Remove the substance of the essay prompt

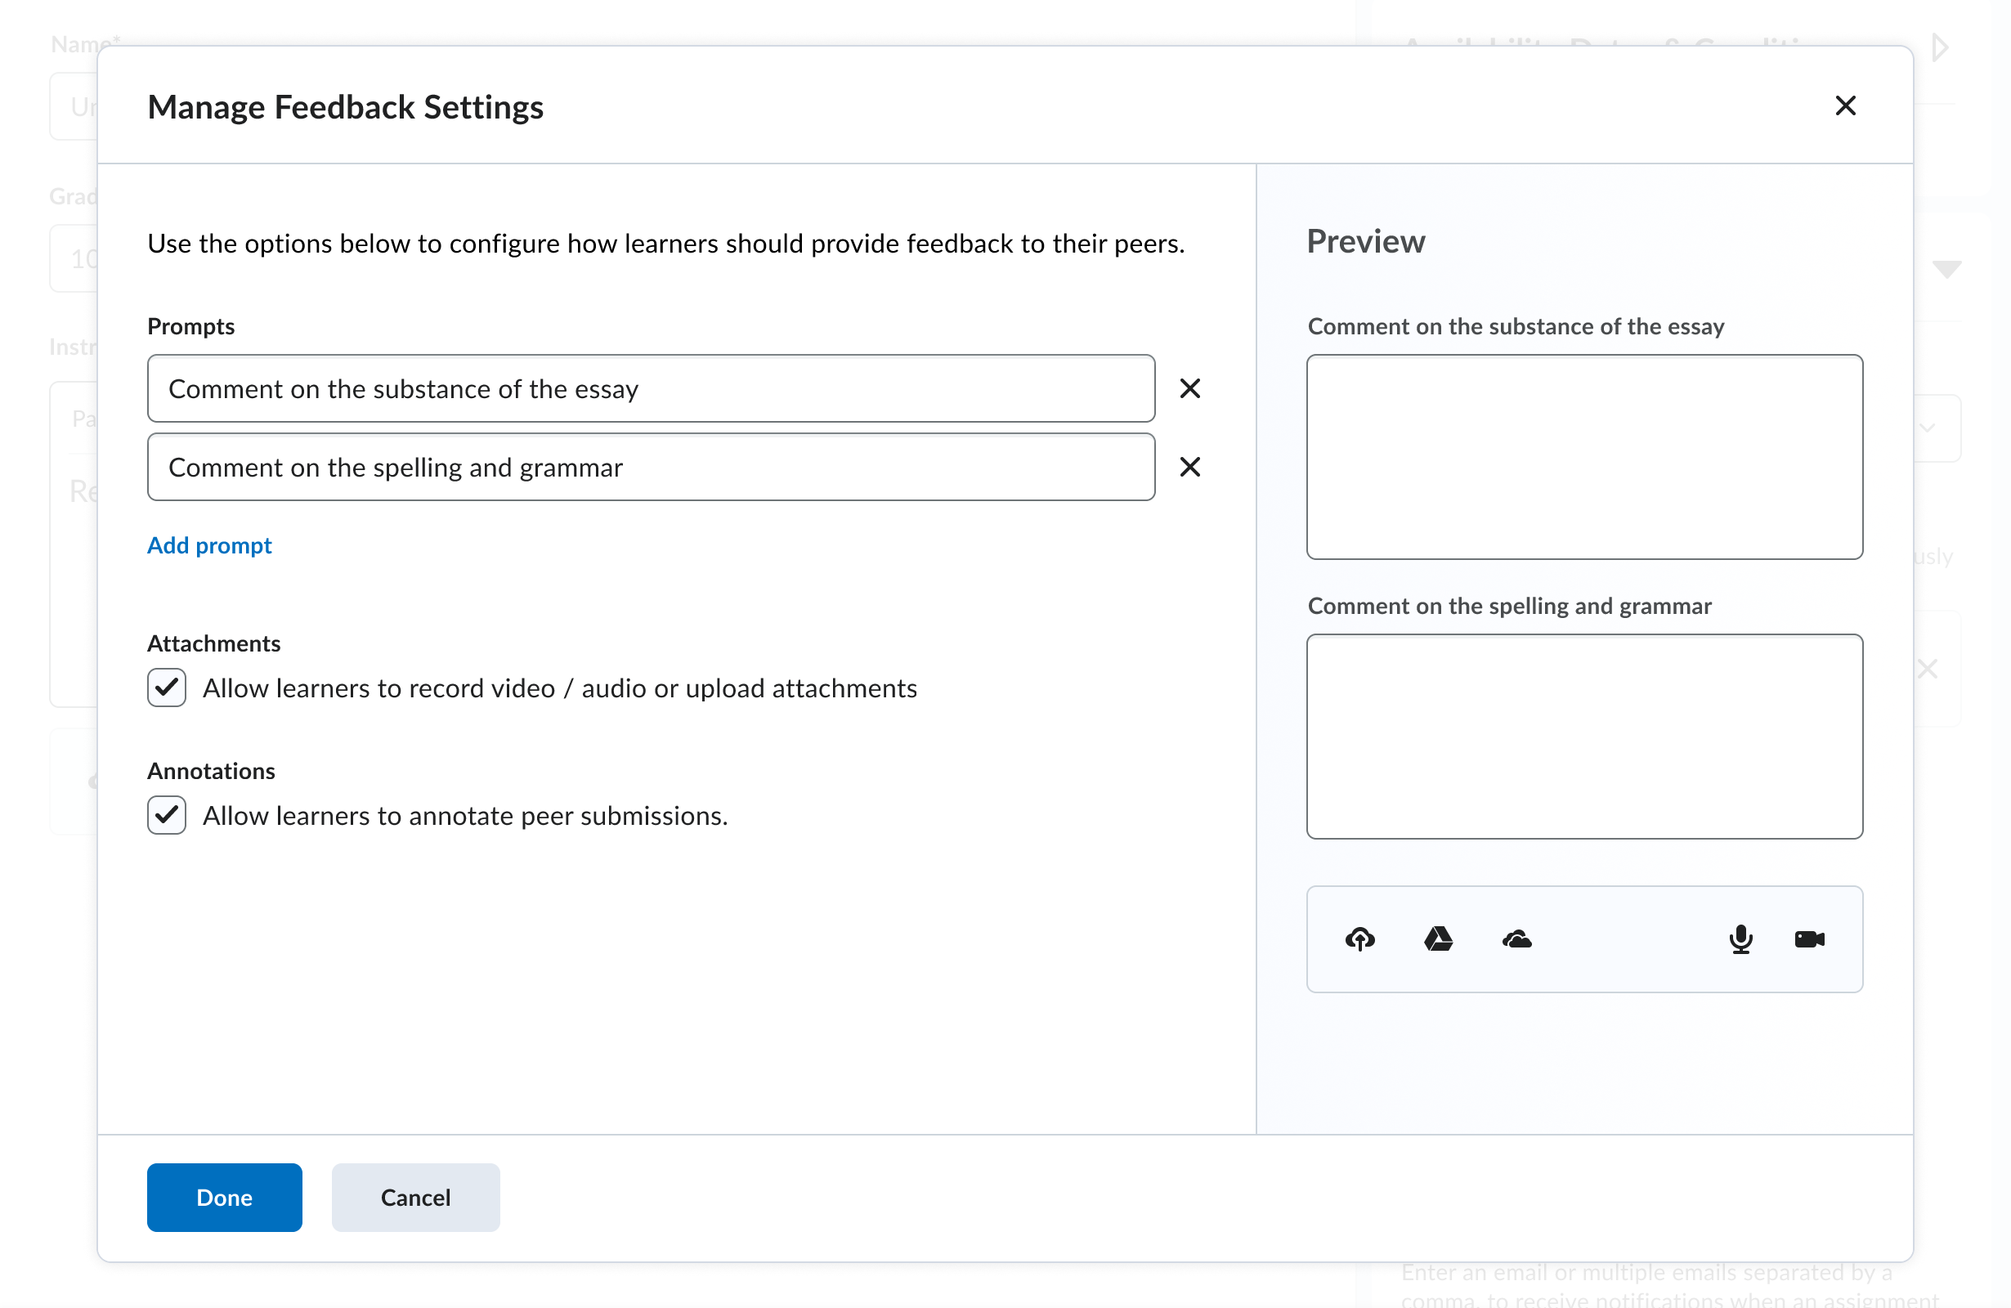coord(1189,388)
